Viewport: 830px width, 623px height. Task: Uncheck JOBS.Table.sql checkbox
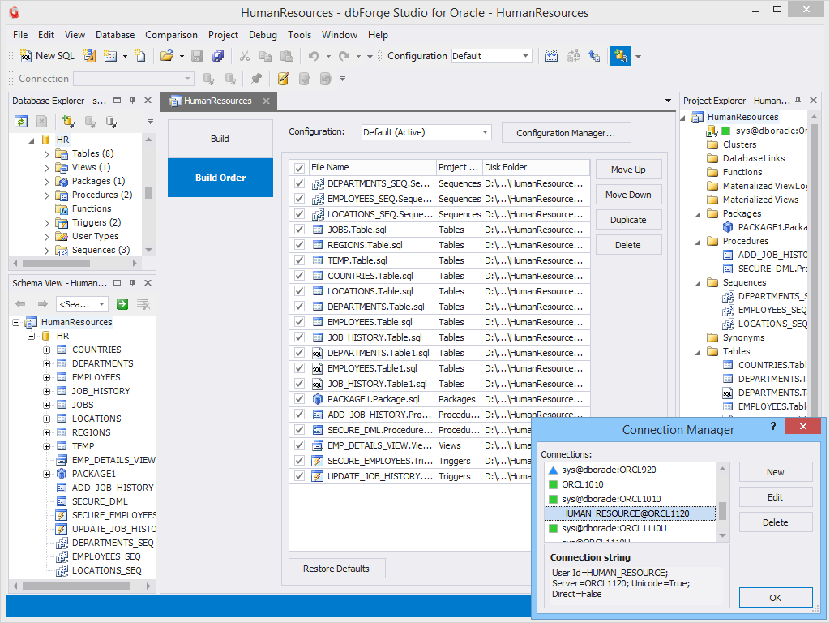click(299, 229)
